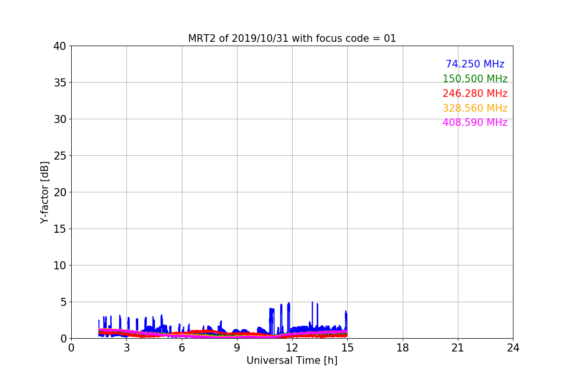Screen dimensions: 570x380
Task: Select the 408.590 MHz legend label
Action: pos(475,123)
